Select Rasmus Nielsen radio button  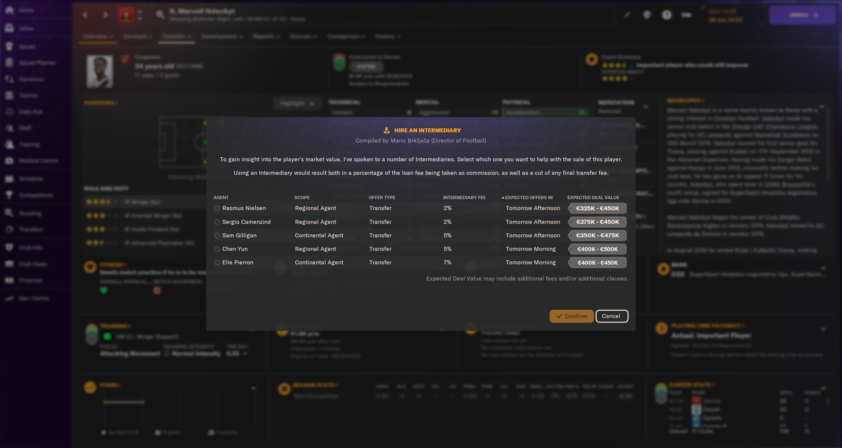[x=217, y=208]
